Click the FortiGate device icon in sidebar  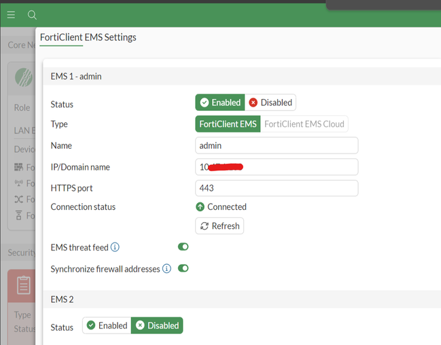19,167
